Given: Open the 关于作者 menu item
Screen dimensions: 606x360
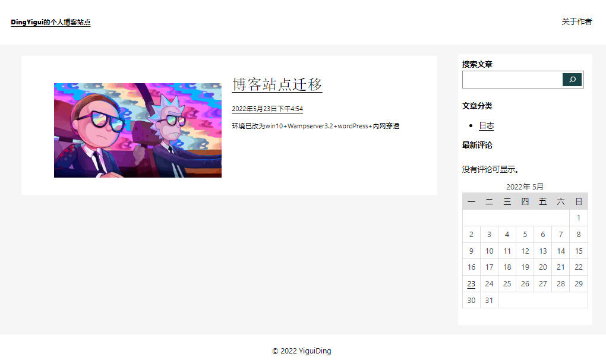Looking at the screenshot, I should click(x=576, y=22).
